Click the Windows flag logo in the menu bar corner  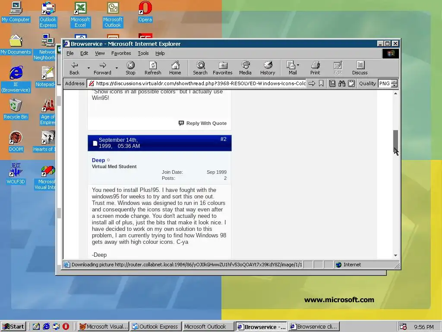coord(390,53)
